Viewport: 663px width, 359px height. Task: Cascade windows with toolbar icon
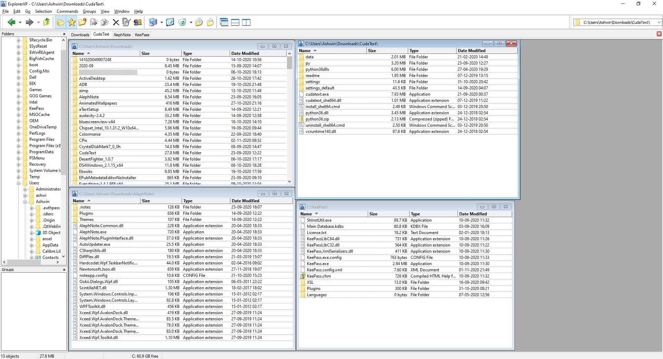224,22
